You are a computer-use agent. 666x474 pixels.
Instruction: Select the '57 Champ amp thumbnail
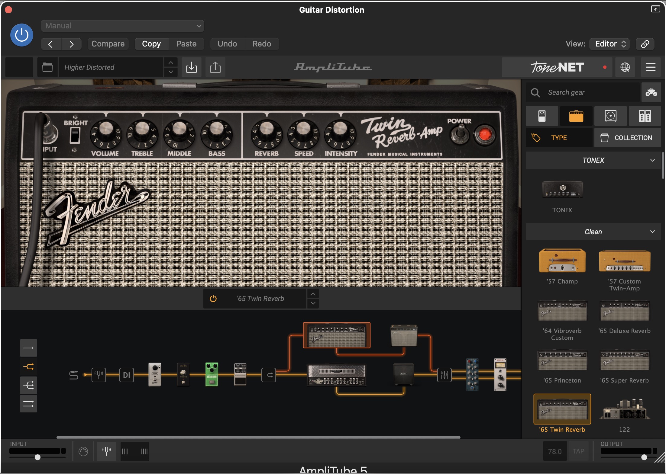[x=562, y=261]
